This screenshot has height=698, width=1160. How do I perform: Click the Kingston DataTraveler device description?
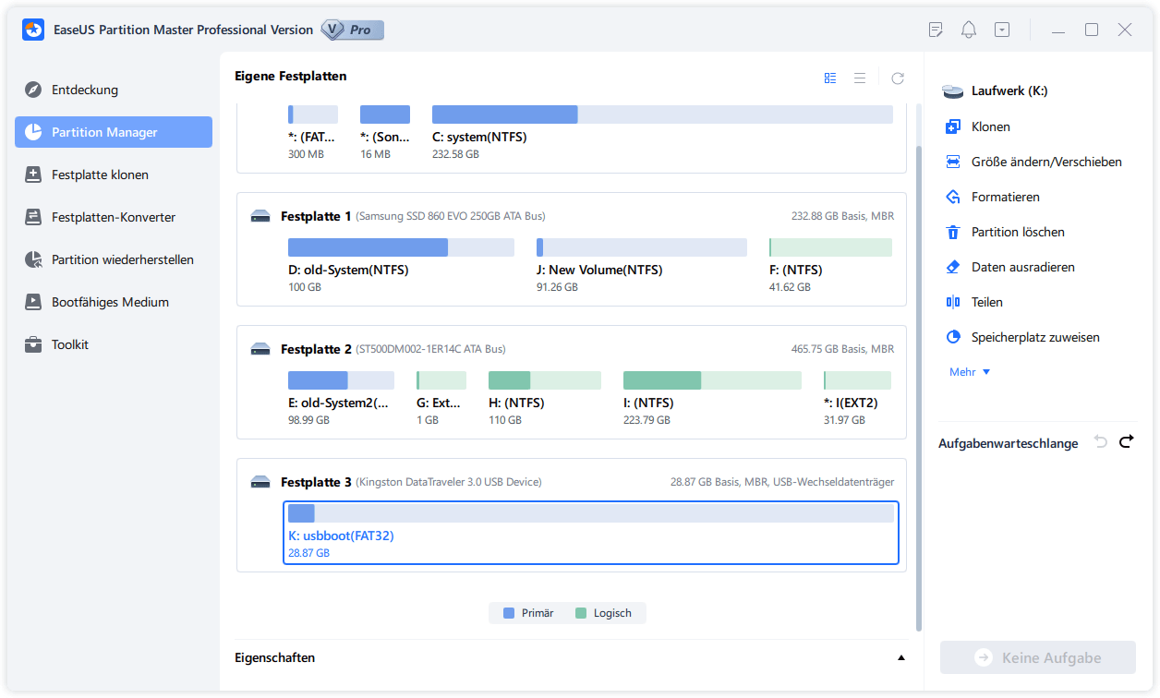click(449, 482)
